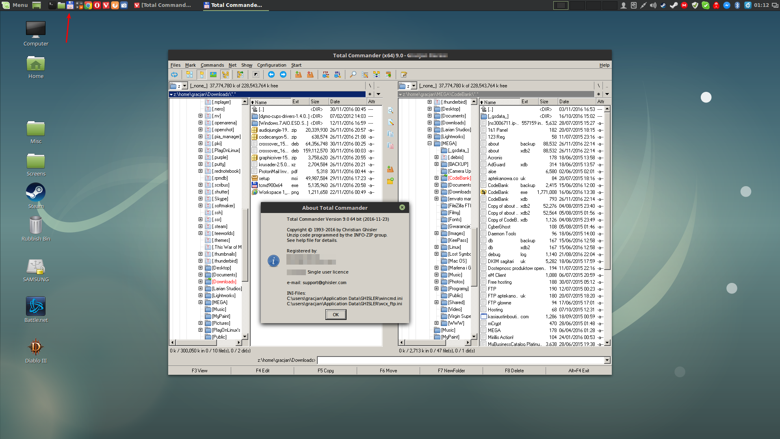The height and width of the screenshot is (439, 780).
Task: Open the right panel drive dropdown
Action: 414,86
